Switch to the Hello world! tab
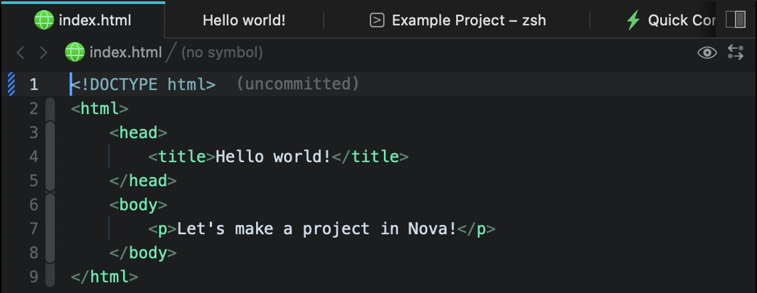This screenshot has height=293, width=757. point(244,20)
